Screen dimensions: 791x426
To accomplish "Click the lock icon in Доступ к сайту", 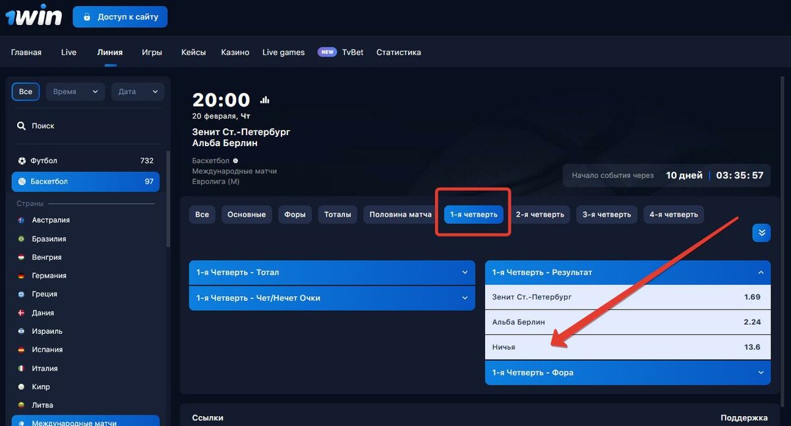I will 86,16.
